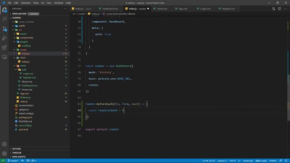Viewport: 290px width, 163px height.
Task: Open main.js in the explorer tree
Action: pyautogui.click(x=24, y=101)
